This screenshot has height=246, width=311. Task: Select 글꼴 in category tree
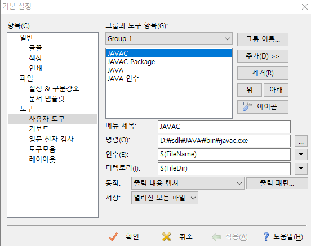pyautogui.click(x=35, y=48)
